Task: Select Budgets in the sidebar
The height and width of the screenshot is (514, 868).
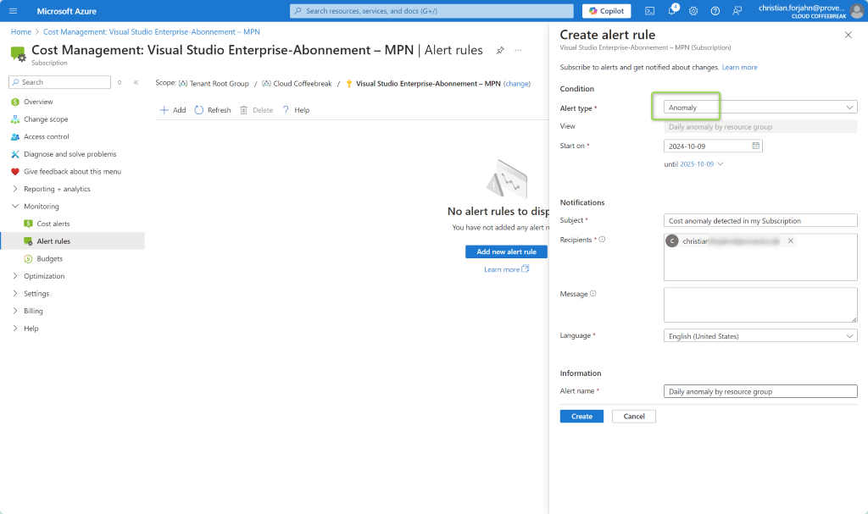Action: tap(49, 259)
